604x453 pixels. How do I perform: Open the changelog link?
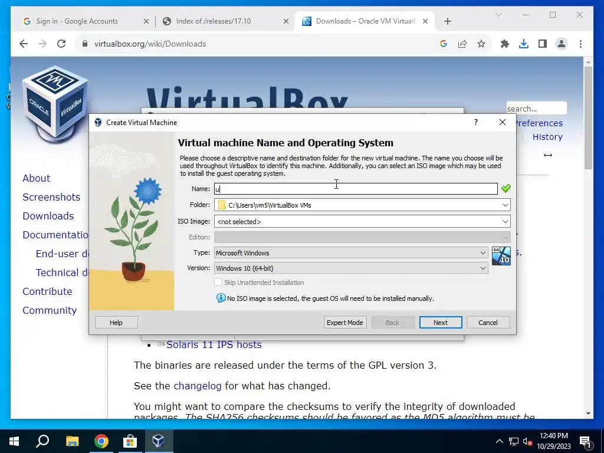(198, 386)
